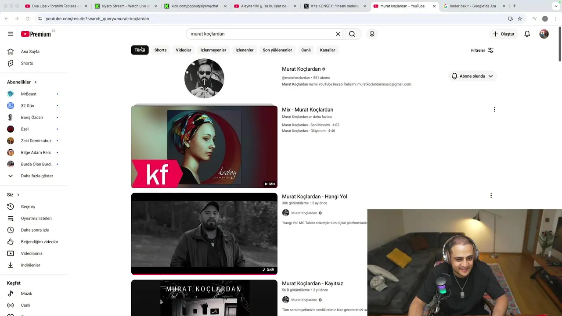Open a new Chrome tab

(514, 6)
